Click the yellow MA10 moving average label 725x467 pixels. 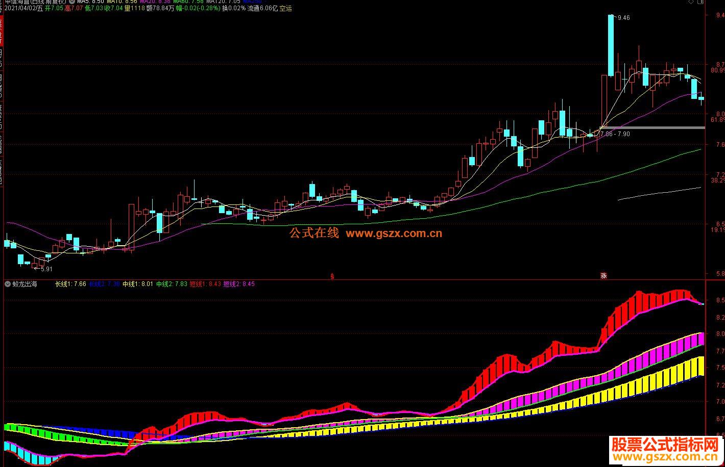122,2
